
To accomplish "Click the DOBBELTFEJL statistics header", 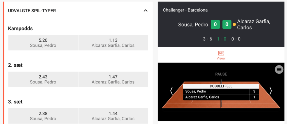I will (x=221, y=86).
